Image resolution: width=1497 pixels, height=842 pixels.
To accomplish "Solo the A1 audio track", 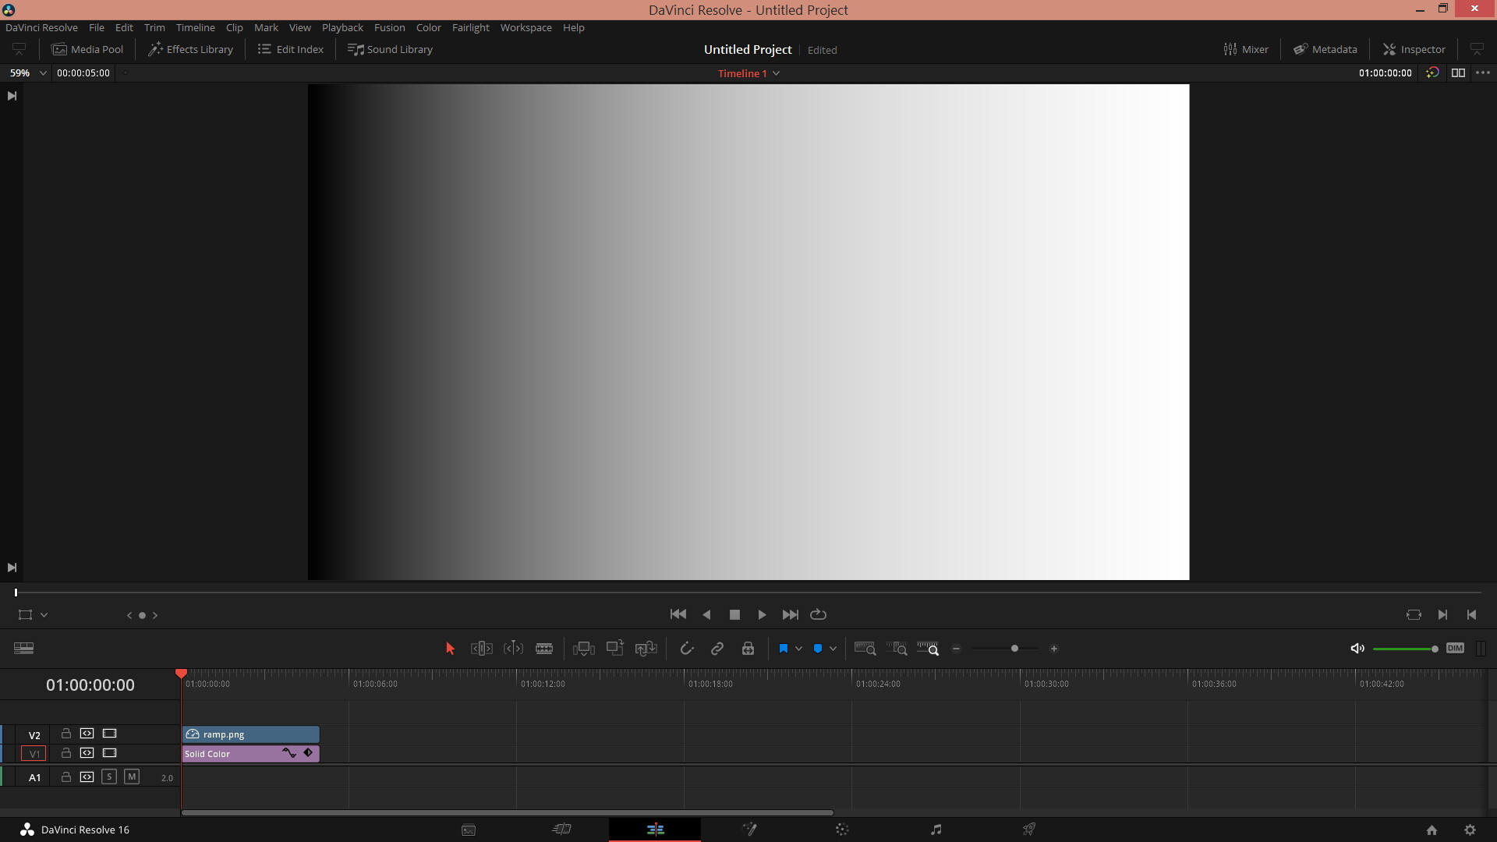I will pos(109,777).
